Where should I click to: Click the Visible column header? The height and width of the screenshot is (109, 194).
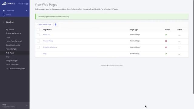[x=167, y=30]
